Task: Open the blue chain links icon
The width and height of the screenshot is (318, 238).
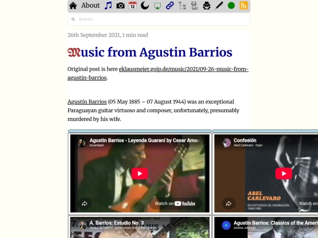Action: 170,6
